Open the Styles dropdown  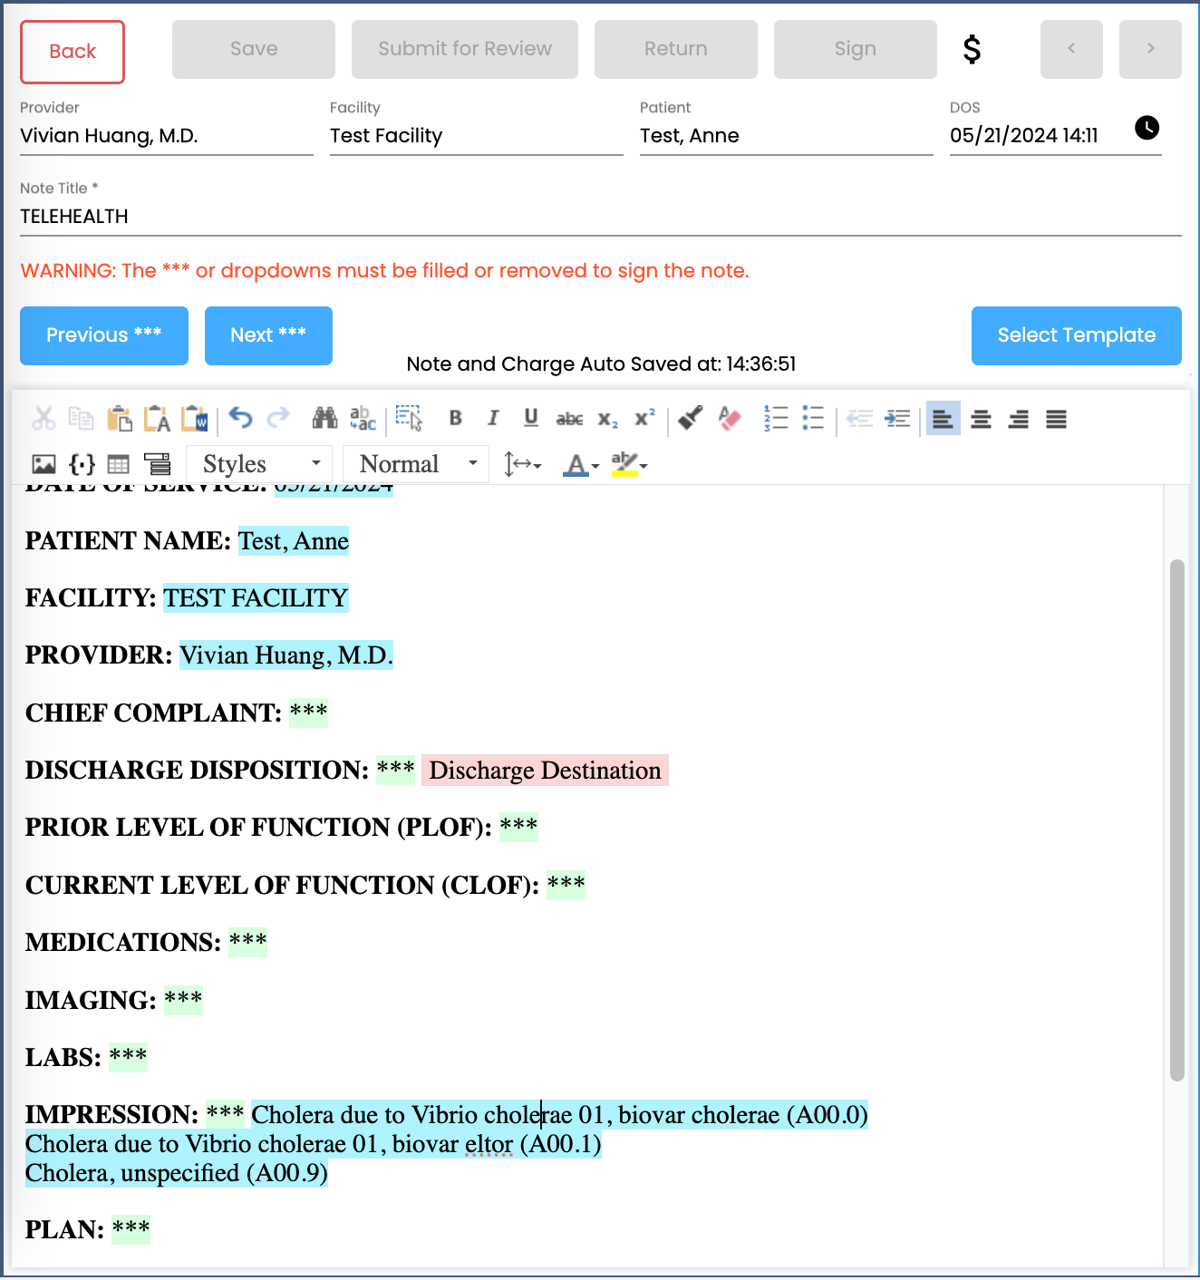pyautogui.click(x=260, y=465)
